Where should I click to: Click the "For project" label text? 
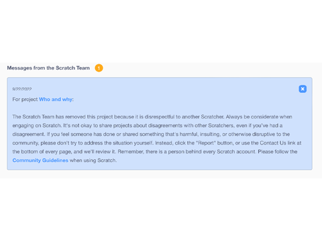click(25, 99)
